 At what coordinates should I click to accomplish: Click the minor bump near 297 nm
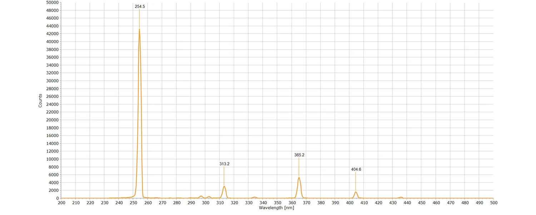click(200, 196)
